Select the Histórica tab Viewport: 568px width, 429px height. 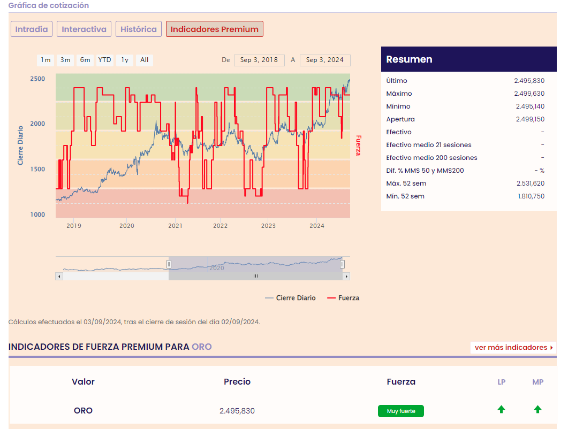tap(139, 29)
